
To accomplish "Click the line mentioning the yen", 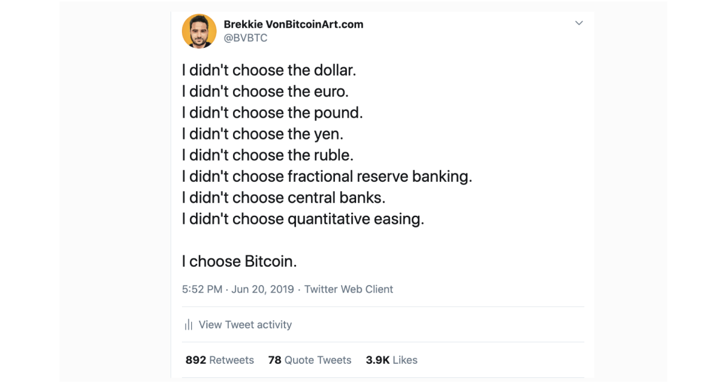I will click(263, 134).
